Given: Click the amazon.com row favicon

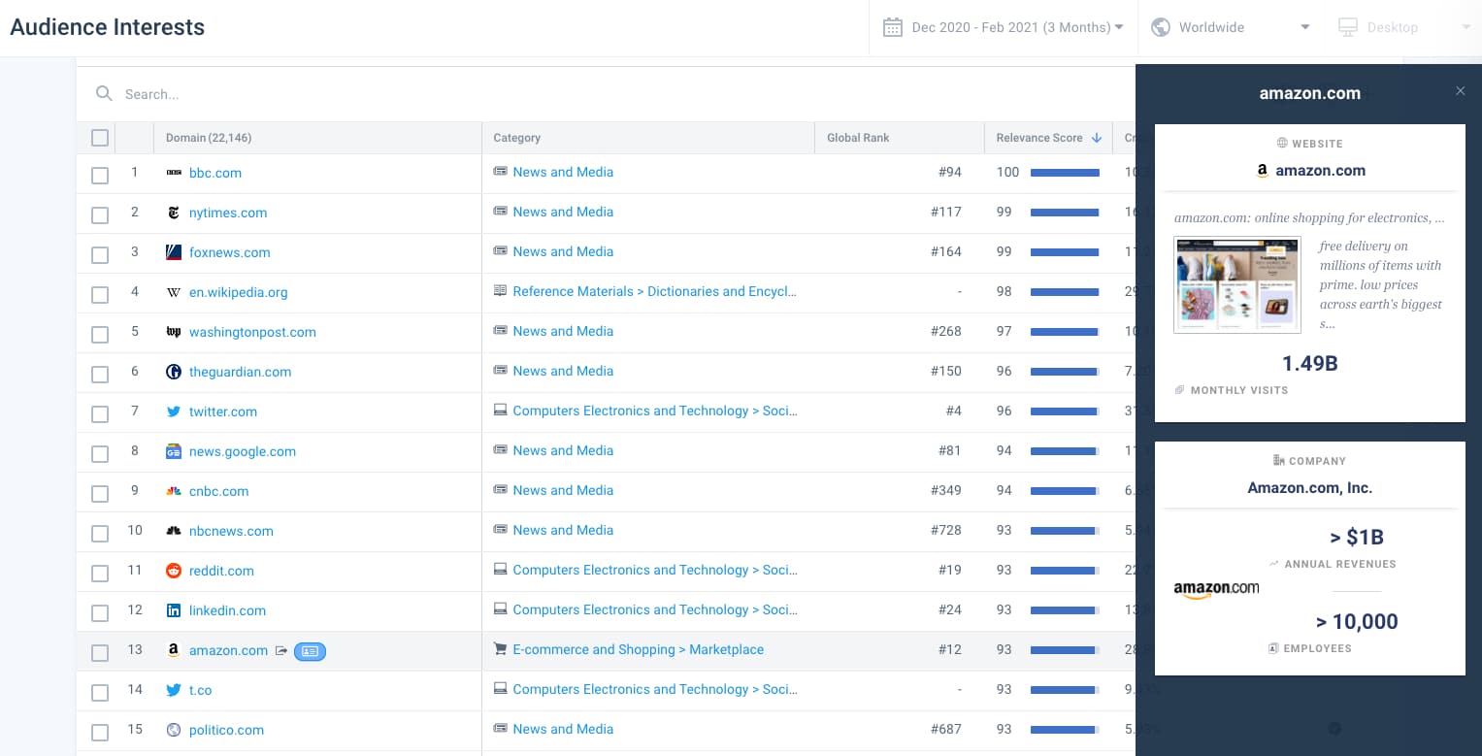Looking at the screenshot, I should [x=174, y=650].
